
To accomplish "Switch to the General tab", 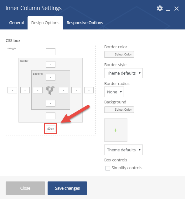I will click(x=17, y=23).
